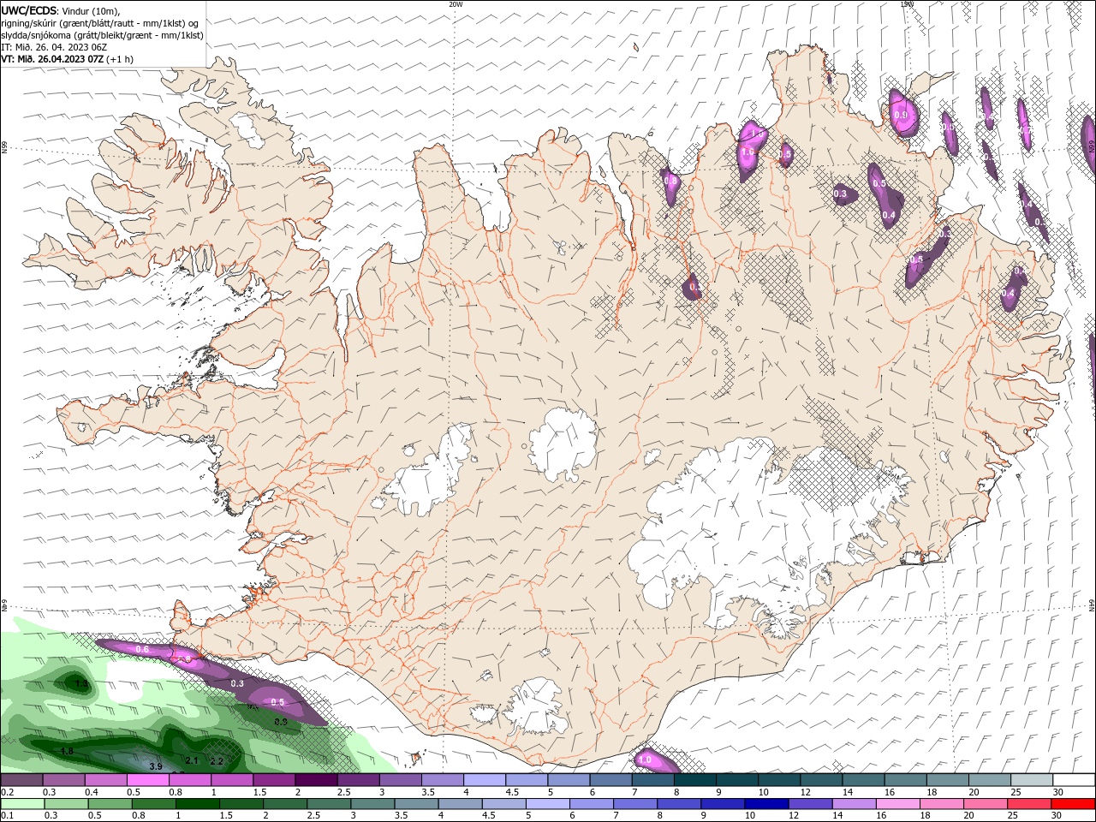Click the 3.9 rainfall value on the map
The image size is (1096, 822).
156,766
